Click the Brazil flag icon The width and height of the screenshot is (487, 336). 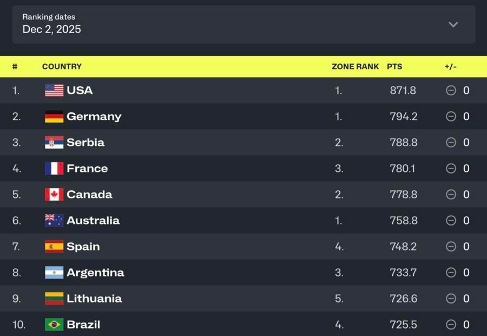pos(54,325)
